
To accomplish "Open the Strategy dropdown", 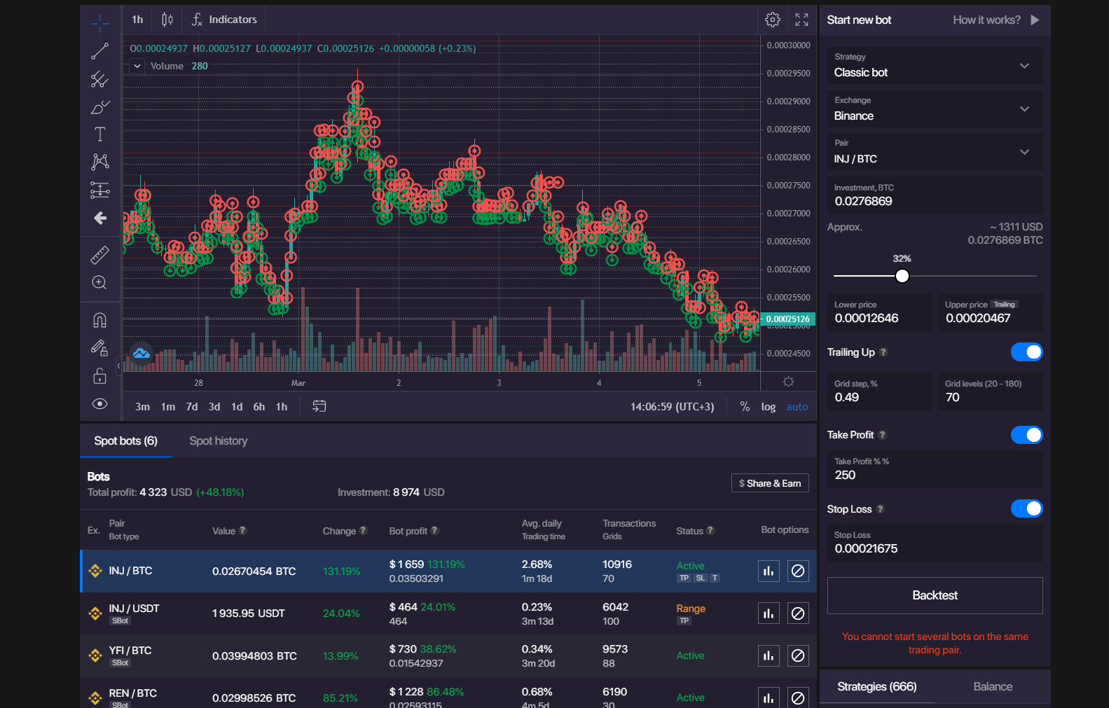I will (x=935, y=65).
